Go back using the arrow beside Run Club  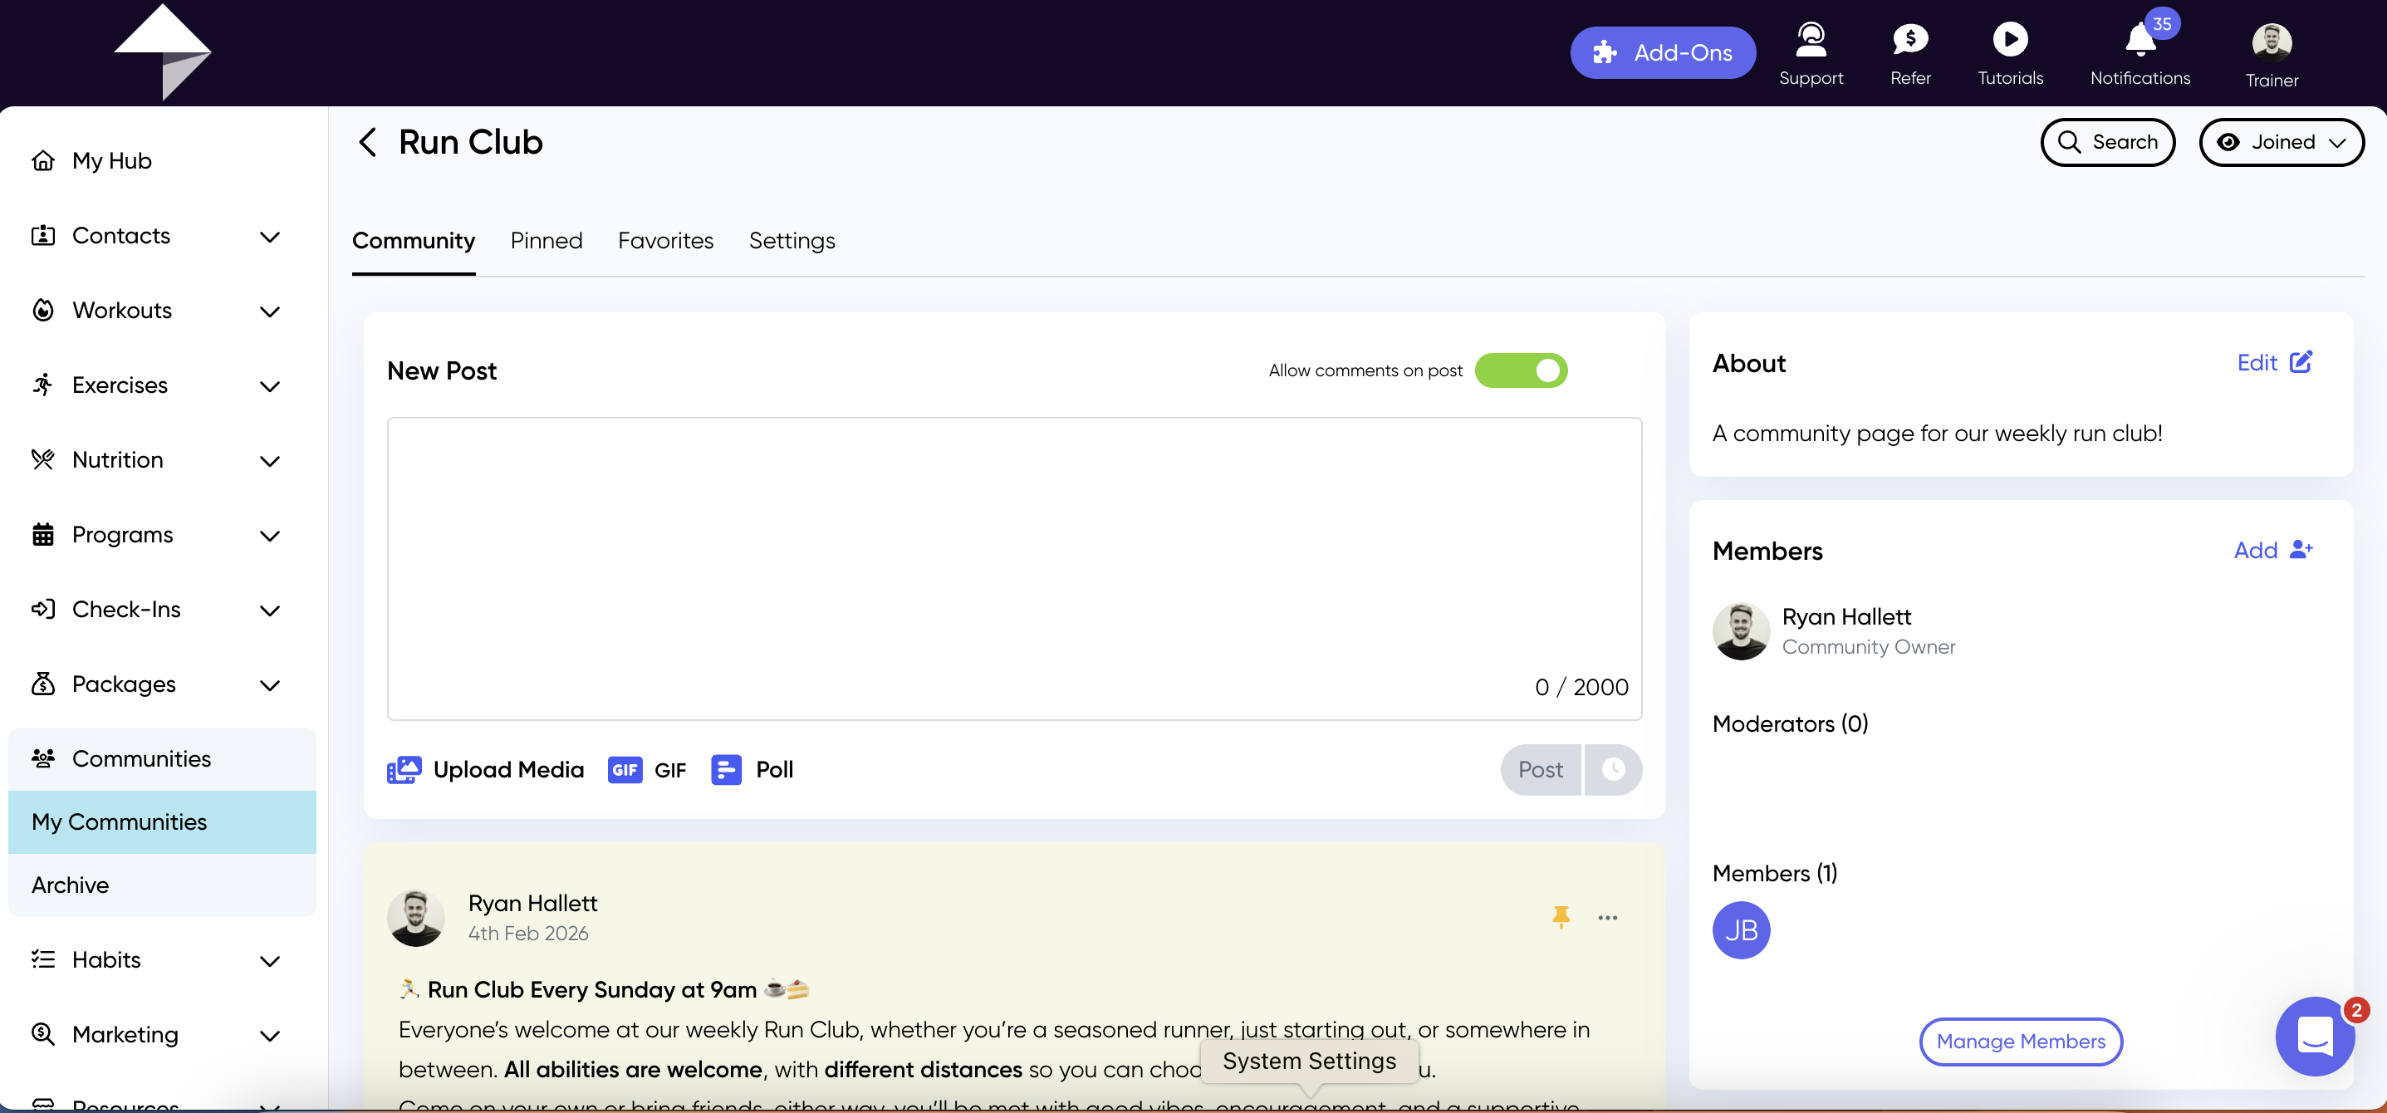(367, 142)
